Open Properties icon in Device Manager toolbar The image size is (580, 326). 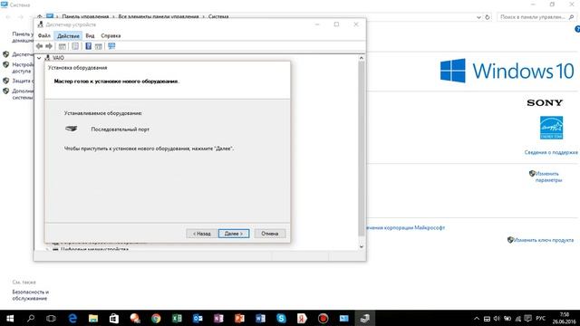click(75, 46)
